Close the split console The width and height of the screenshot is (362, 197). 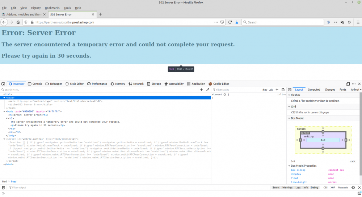coord(359,188)
